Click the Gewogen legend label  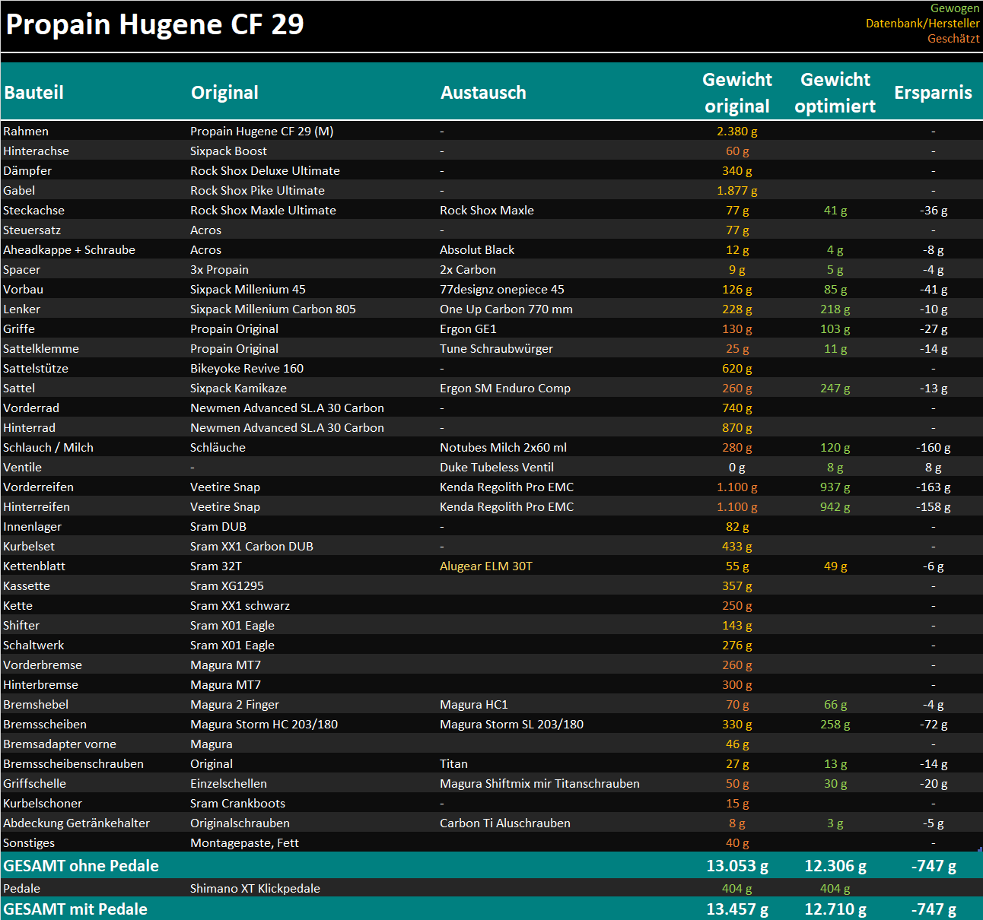point(955,8)
